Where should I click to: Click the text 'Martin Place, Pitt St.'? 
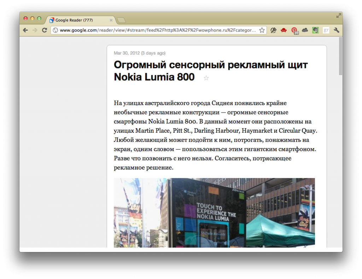point(164,131)
